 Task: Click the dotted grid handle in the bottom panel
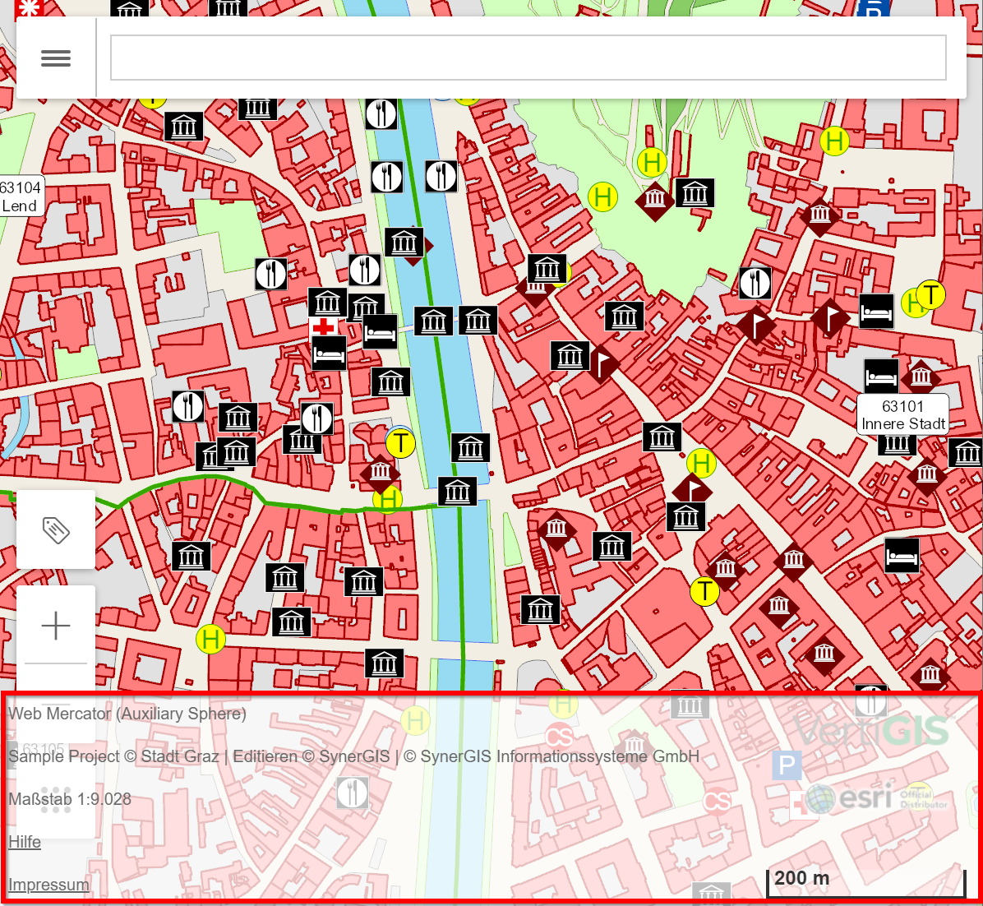pyautogui.click(x=55, y=798)
